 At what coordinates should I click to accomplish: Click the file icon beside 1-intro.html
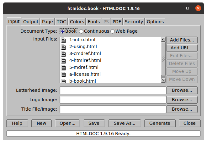tap(63, 40)
